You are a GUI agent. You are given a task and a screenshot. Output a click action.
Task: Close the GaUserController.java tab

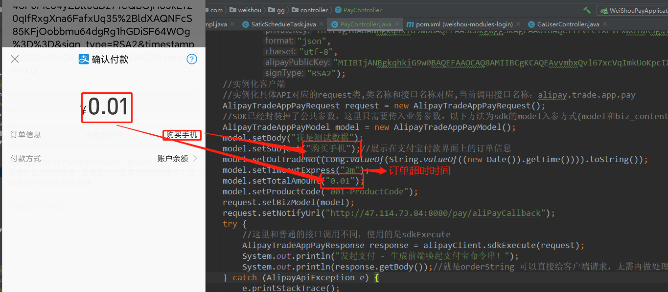pos(604,24)
